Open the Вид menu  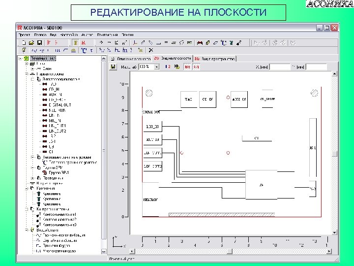click(53, 35)
